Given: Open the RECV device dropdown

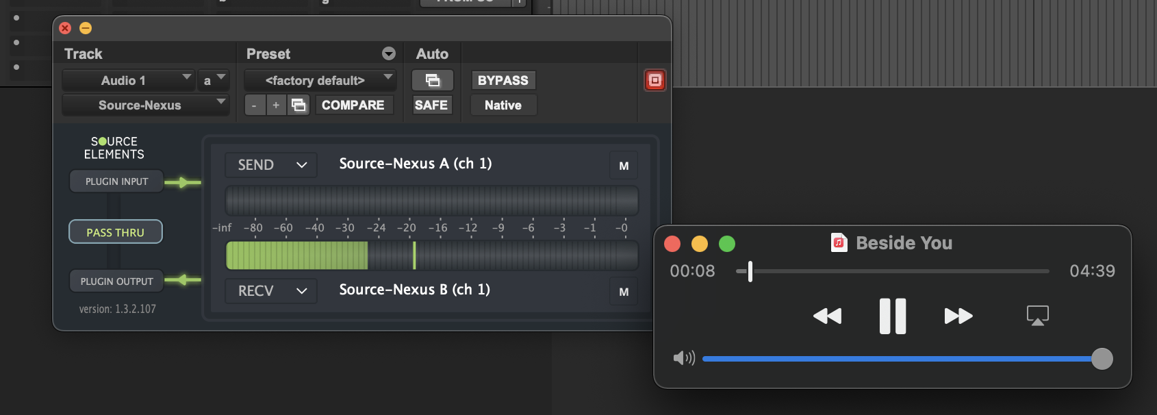Looking at the screenshot, I should click(x=271, y=291).
